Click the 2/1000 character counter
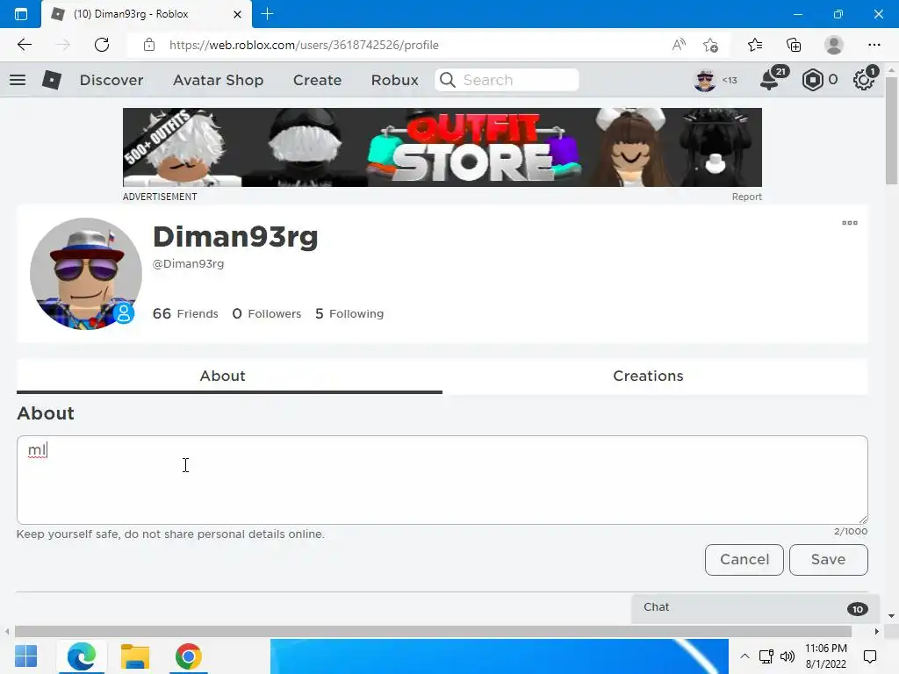 (x=850, y=531)
